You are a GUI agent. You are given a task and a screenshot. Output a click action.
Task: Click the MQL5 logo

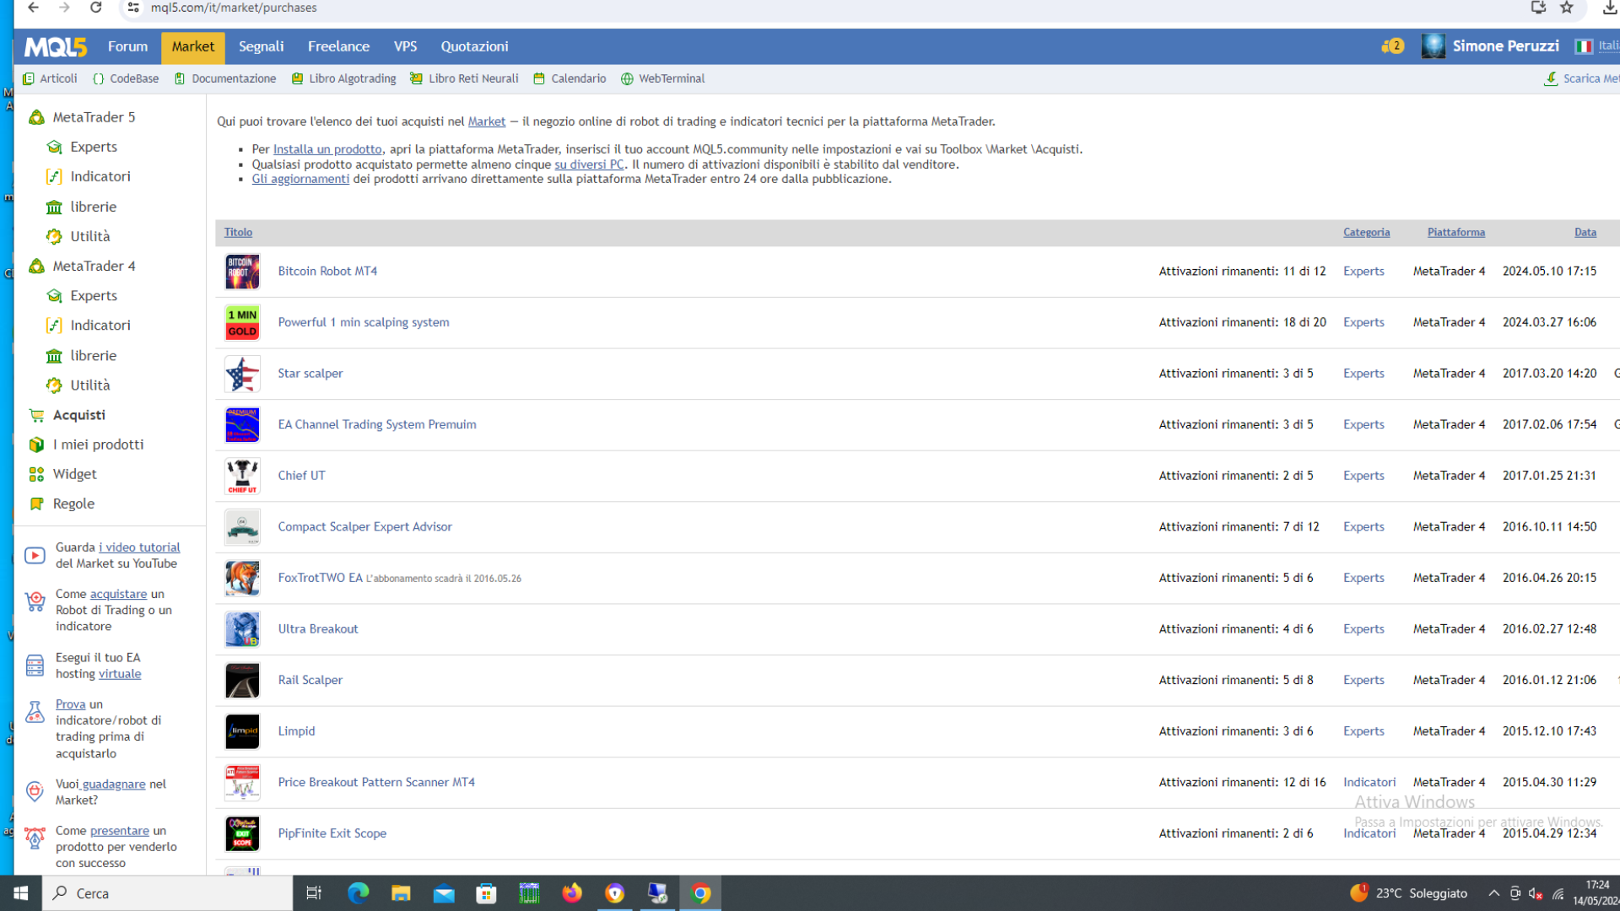pos(56,47)
